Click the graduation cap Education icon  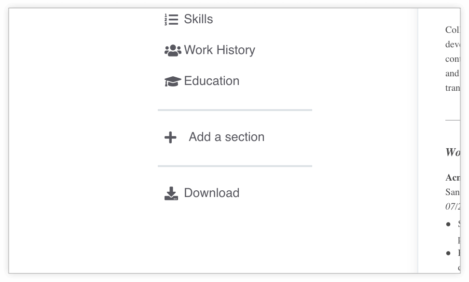click(x=173, y=81)
